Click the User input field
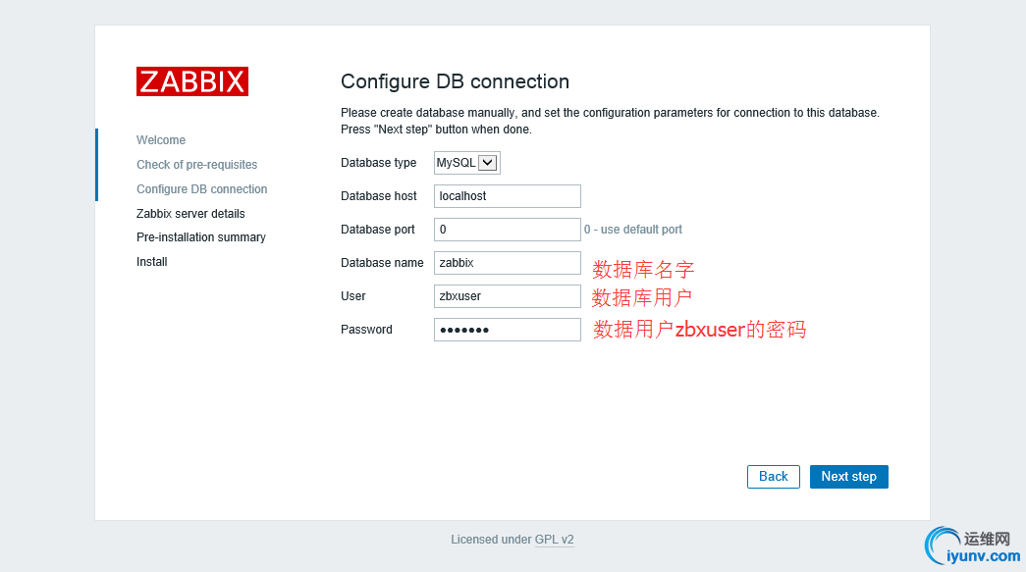 click(507, 296)
